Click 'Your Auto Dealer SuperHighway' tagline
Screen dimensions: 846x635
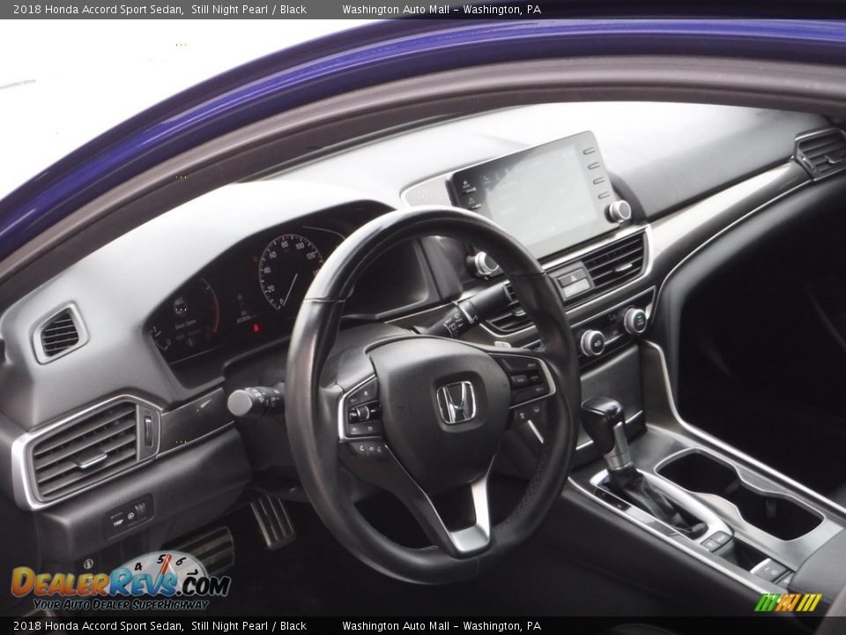[122, 605]
